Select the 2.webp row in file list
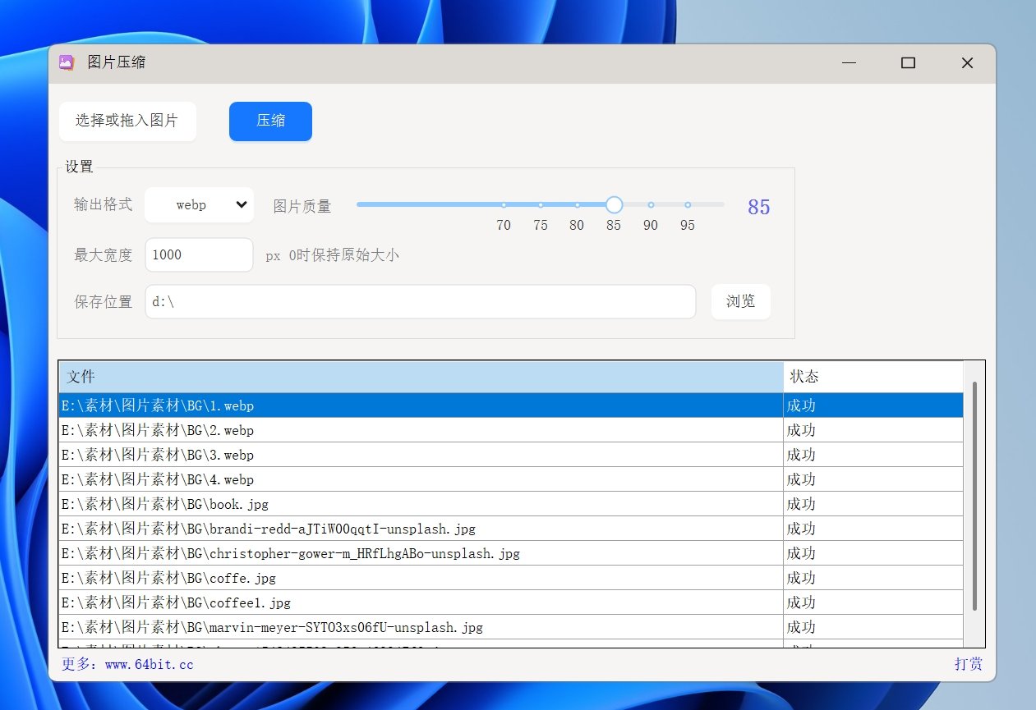This screenshot has width=1036, height=710. 421,430
